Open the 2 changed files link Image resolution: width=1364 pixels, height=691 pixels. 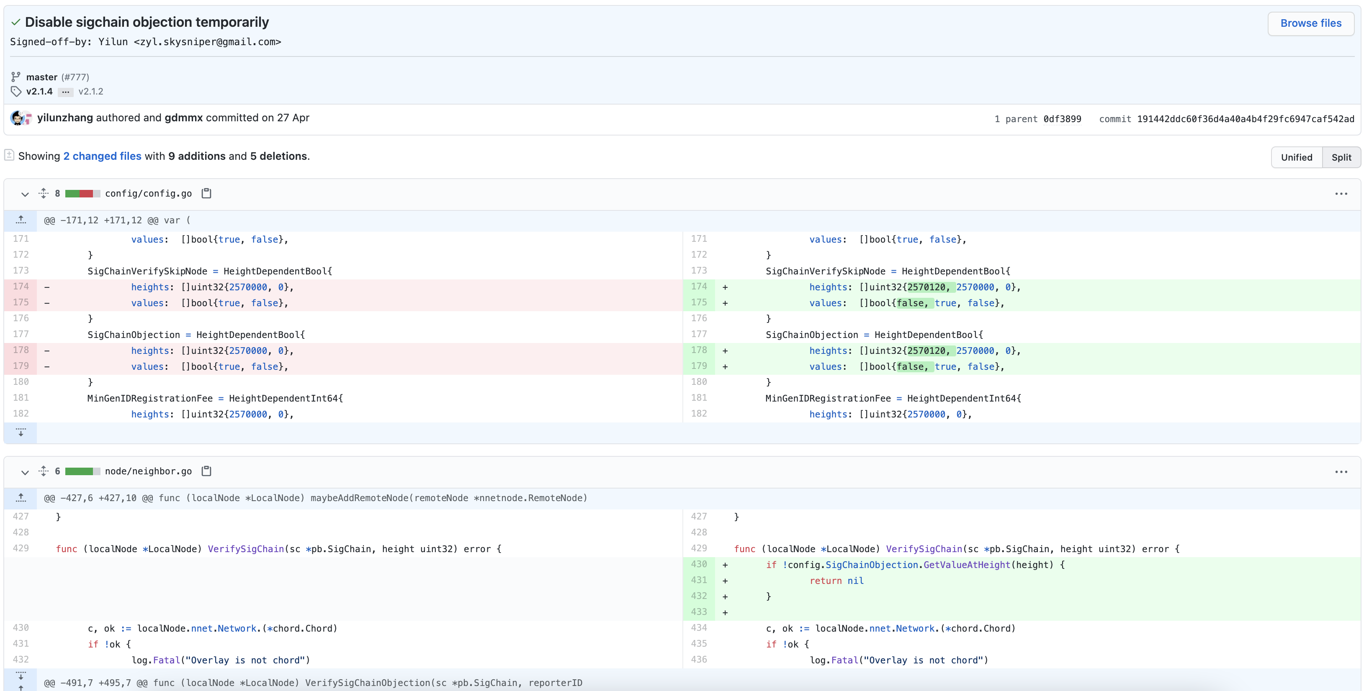point(102,156)
